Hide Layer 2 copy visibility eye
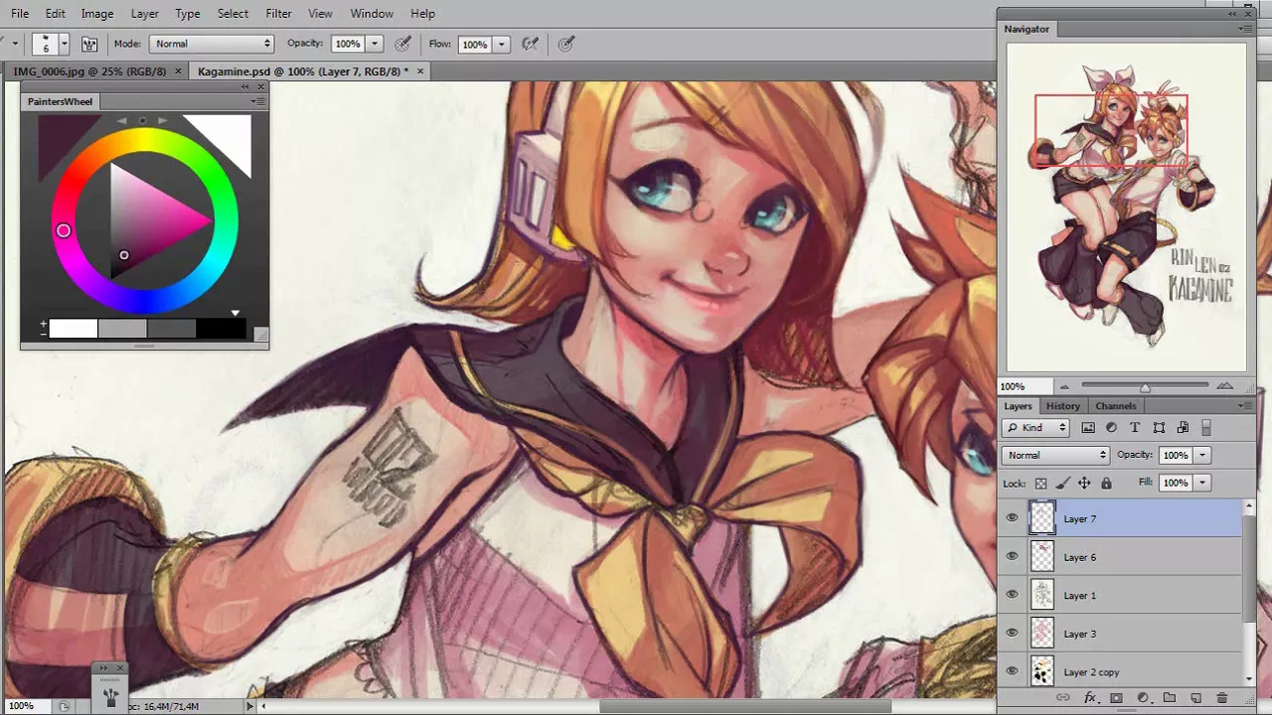The image size is (1272, 715). pyautogui.click(x=1012, y=671)
